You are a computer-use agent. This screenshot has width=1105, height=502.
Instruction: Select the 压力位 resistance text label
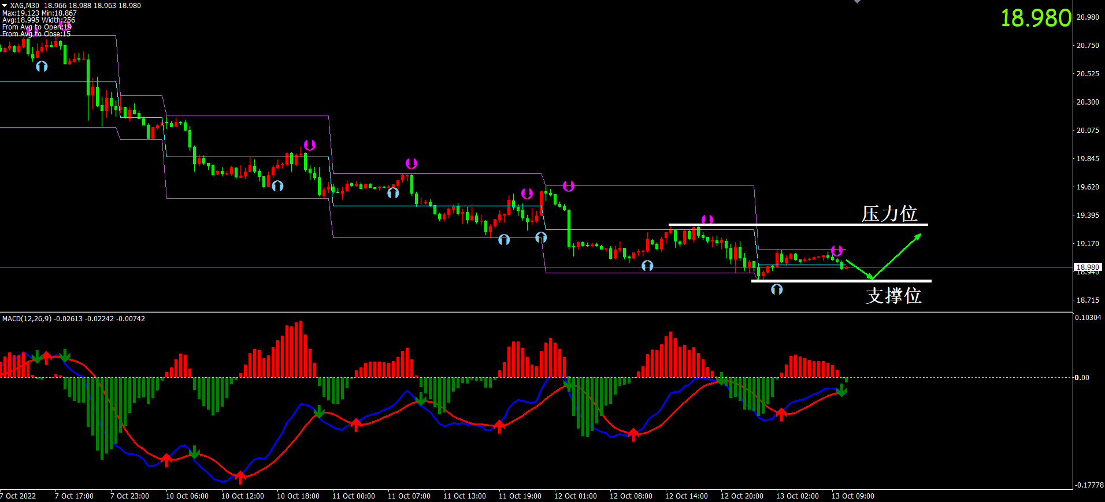(x=889, y=213)
